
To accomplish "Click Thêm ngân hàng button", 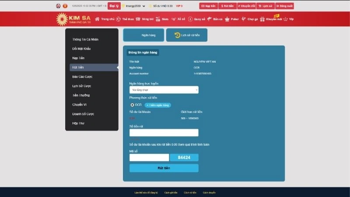I will [x=157, y=105].
